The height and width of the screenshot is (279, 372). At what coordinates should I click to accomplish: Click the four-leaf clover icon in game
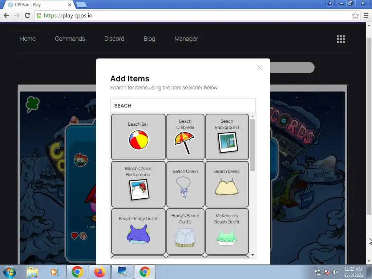[x=32, y=104]
